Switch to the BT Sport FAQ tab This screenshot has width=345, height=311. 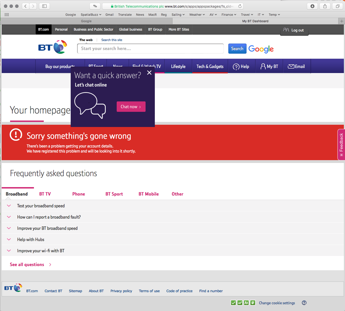tap(114, 194)
